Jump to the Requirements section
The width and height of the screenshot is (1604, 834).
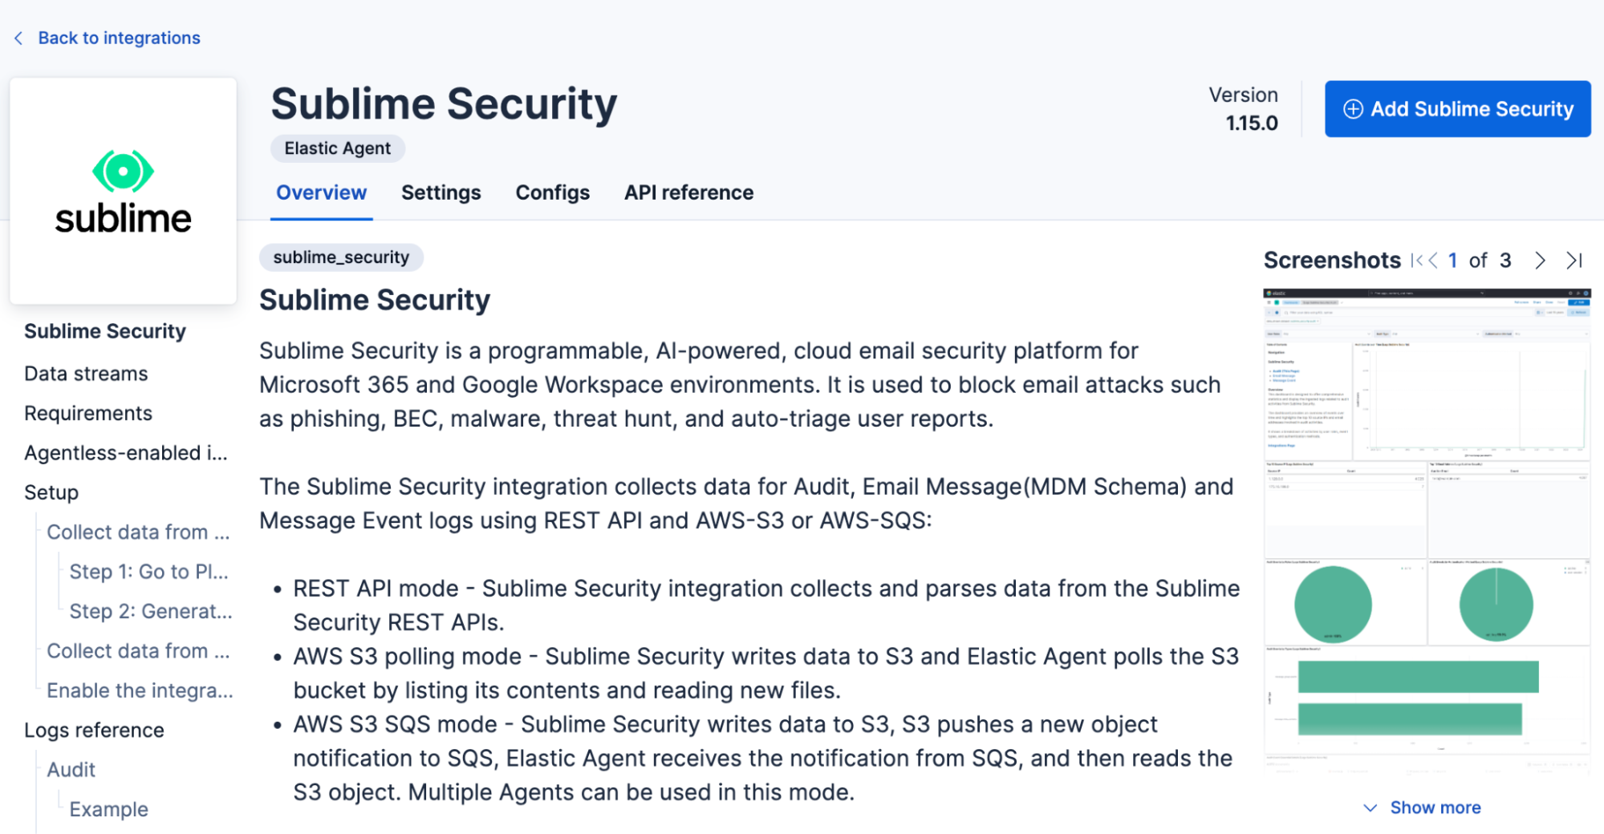88,413
